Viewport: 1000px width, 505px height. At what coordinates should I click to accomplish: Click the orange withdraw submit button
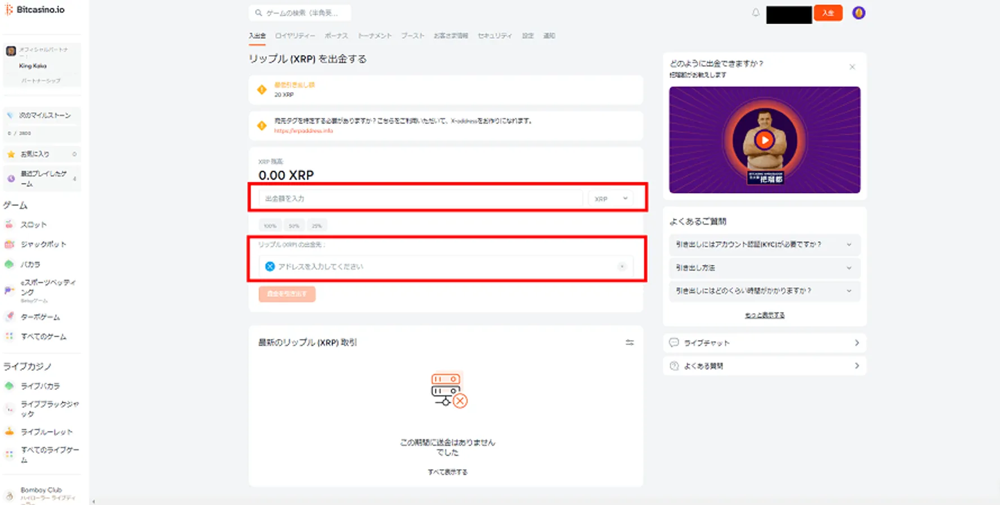point(287,294)
